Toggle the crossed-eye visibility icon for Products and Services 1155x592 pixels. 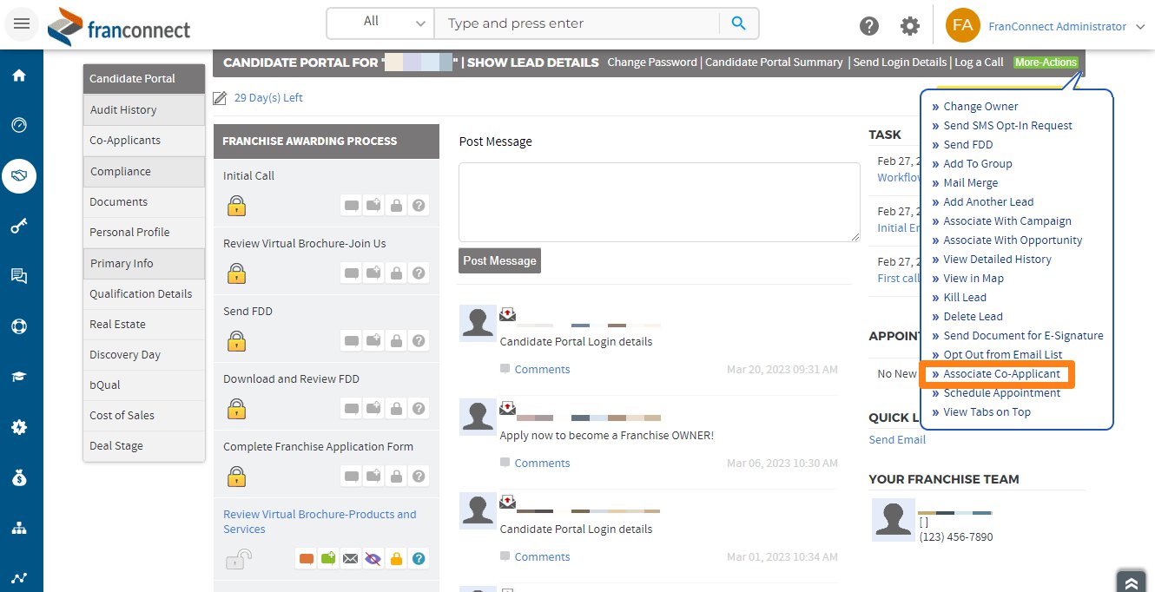pos(373,559)
